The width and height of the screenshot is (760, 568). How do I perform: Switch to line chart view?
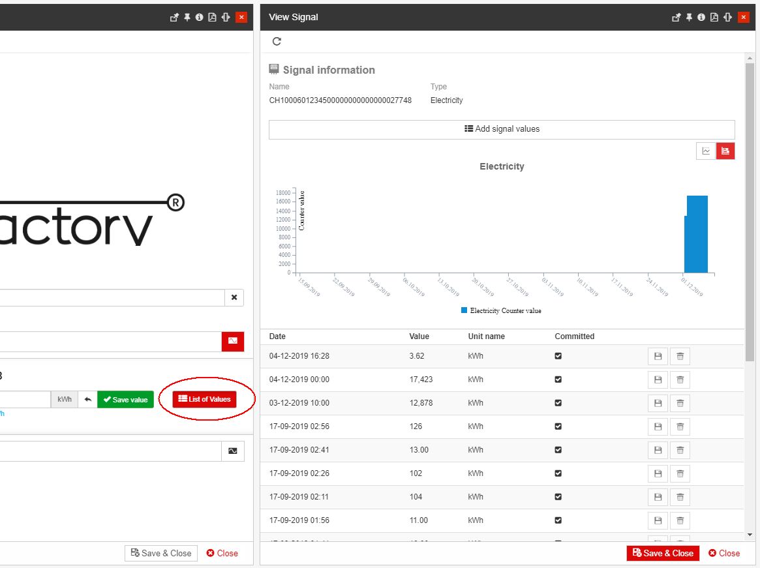(706, 151)
